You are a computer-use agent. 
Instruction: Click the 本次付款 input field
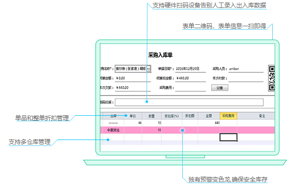[246, 78]
